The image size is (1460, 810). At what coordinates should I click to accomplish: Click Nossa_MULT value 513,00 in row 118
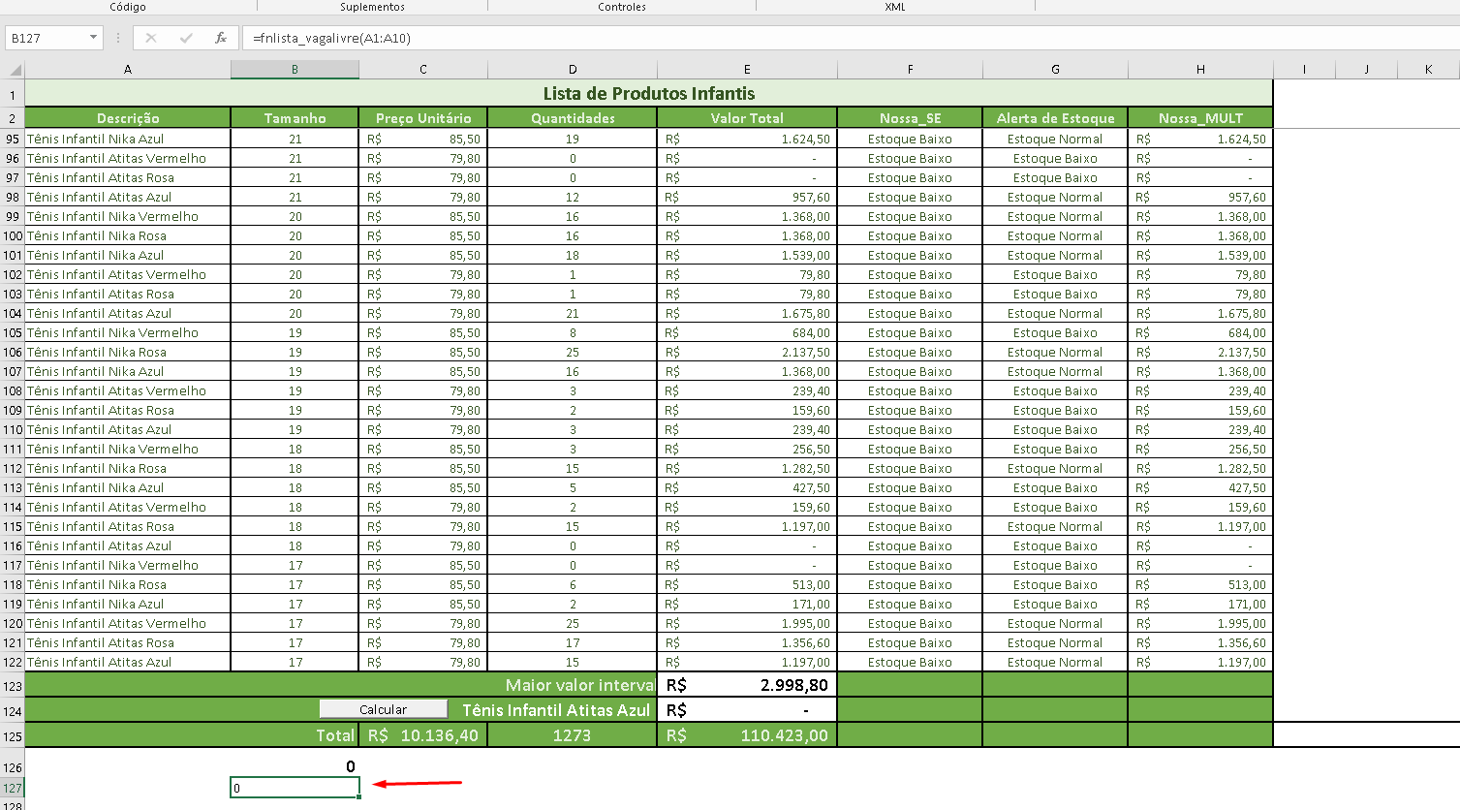[1200, 584]
